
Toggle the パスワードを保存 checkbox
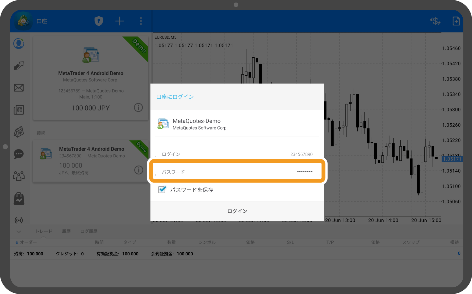coord(162,190)
